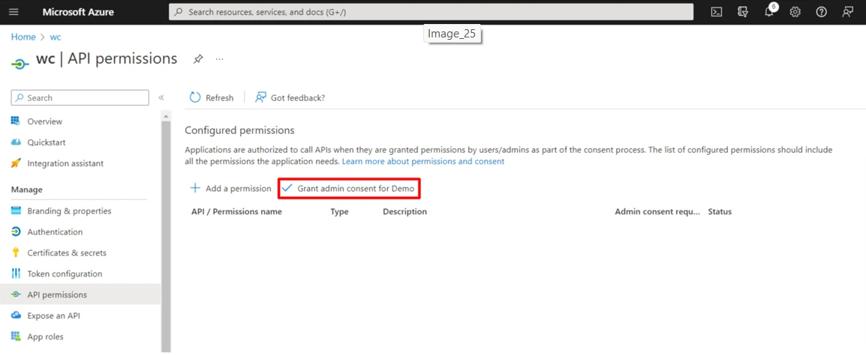Click the Certificates & secrets key icon
Viewport: 866px width, 355px height.
point(16,252)
